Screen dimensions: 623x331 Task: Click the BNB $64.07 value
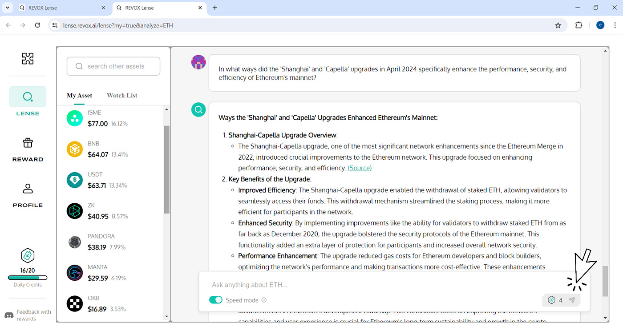98,154
